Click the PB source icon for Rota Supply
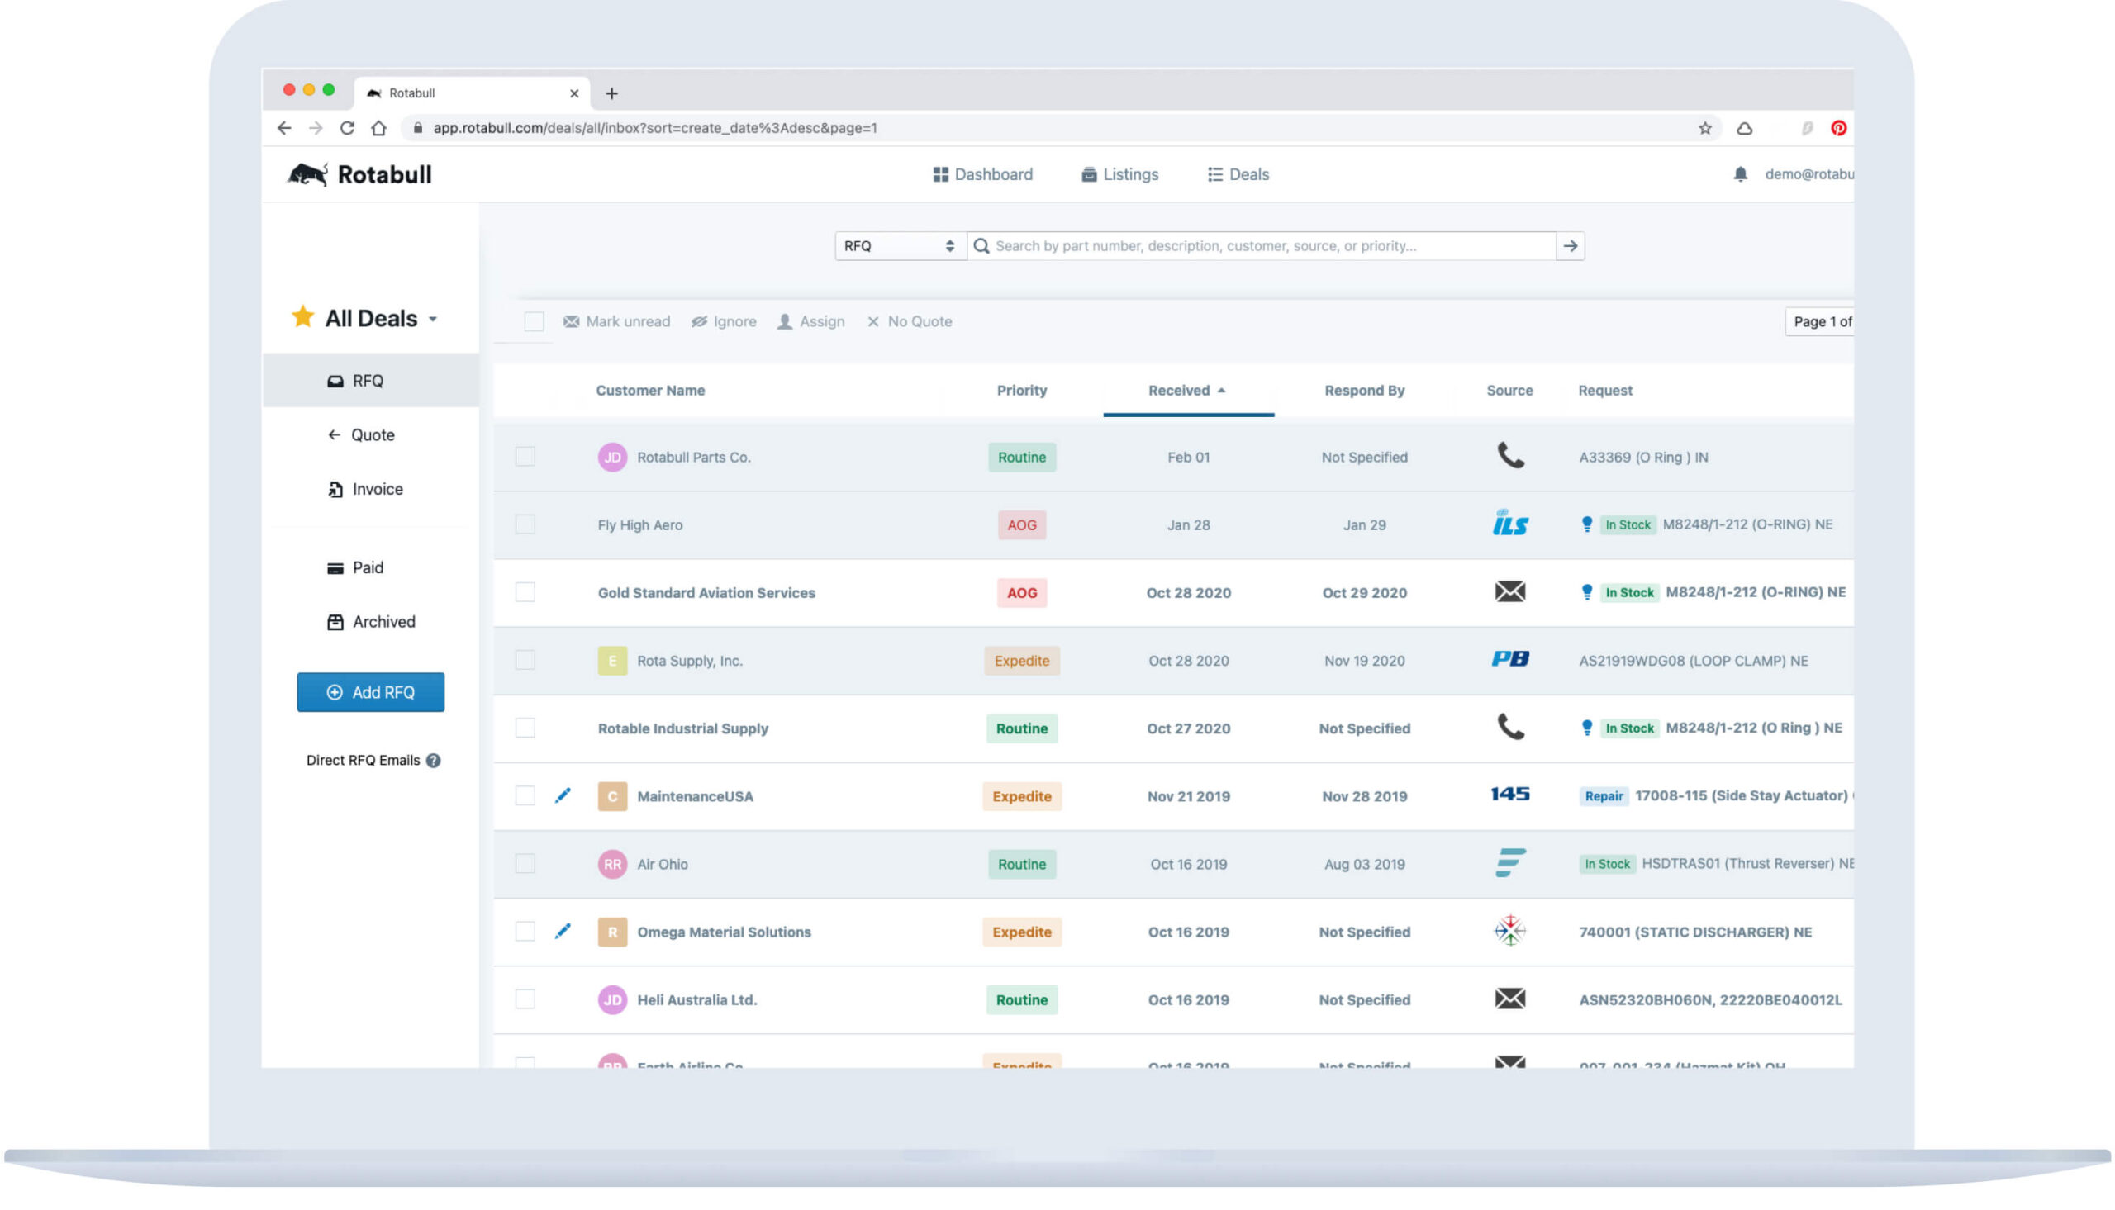This screenshot has height=1210, width=2115. pos(1509,660)
